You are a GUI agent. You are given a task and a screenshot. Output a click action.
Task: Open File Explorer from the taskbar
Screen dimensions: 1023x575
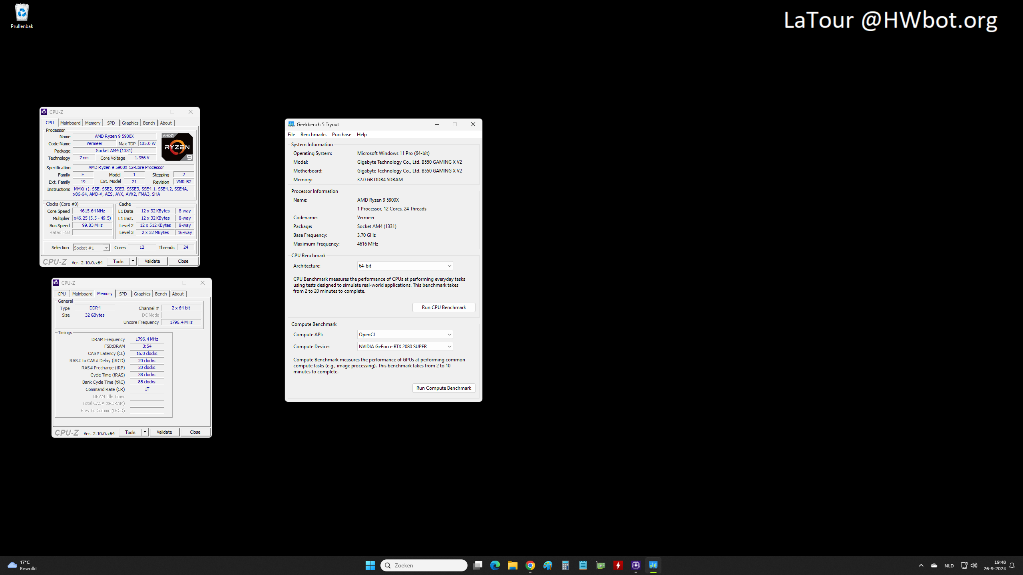click(513, 565)
